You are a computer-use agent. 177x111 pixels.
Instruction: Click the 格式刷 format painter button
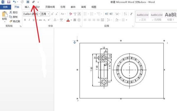click(x=15, y=21)
